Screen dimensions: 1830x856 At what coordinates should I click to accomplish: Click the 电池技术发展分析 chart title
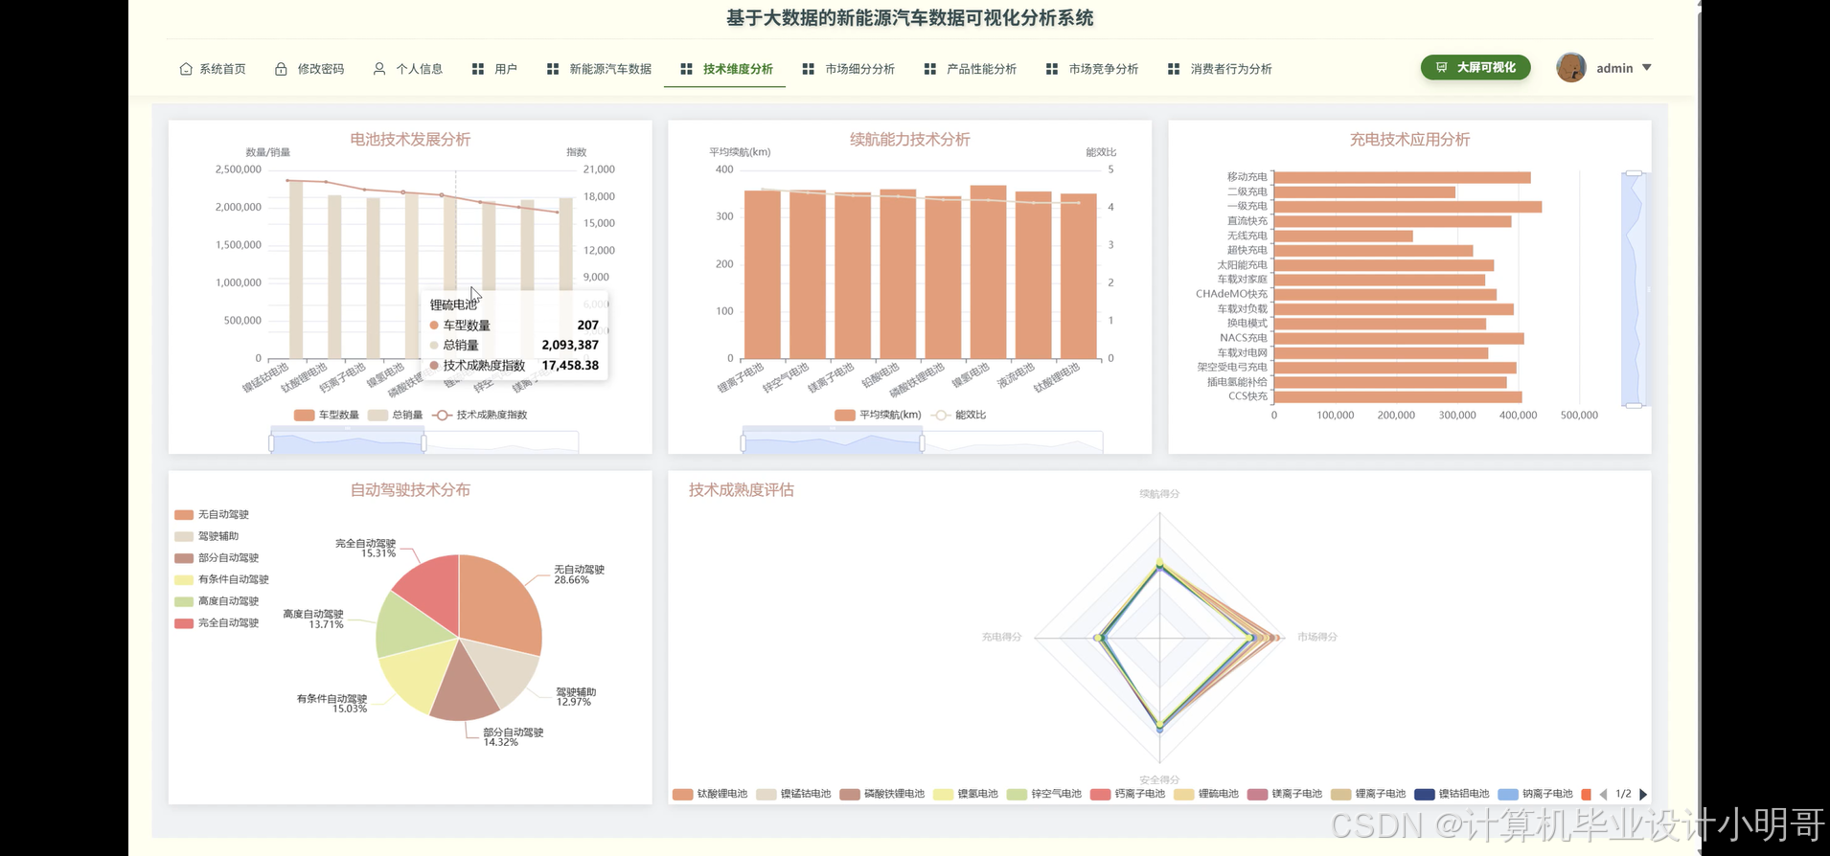click(410, 140)
